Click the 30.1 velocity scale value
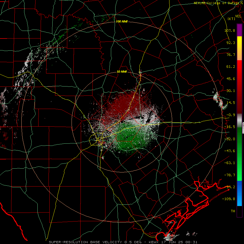This screenshot has height=244, width=244. [x=231, y=91]
